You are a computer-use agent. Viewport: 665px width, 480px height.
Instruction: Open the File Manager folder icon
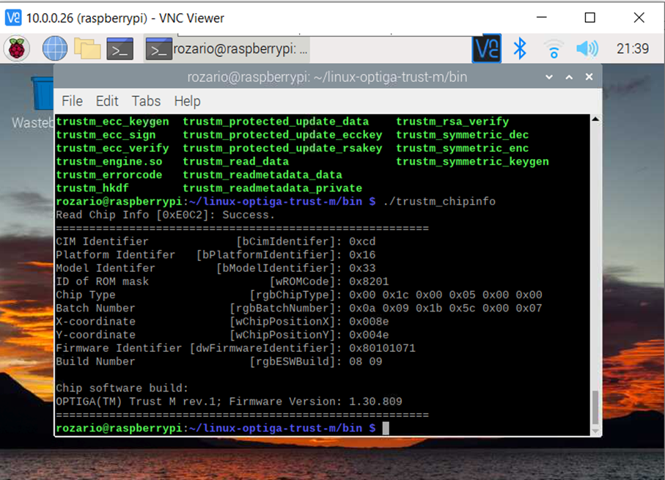coord(87,49)
